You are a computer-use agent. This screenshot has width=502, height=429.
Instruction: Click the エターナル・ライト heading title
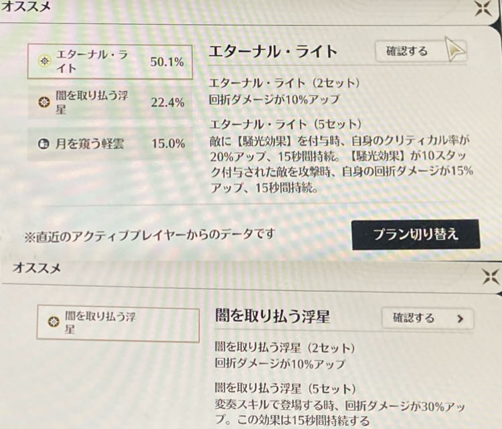[x=272, y=52]
